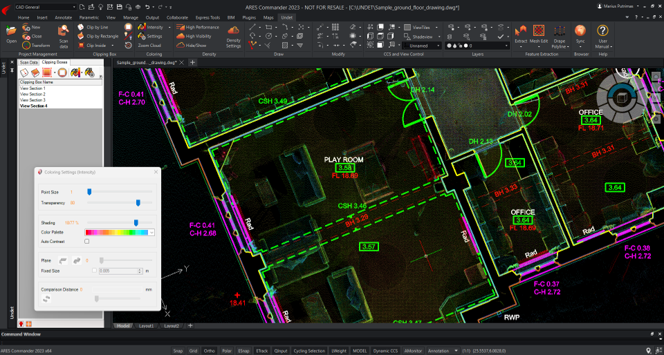Screen dimensions: 664x355
Task: Switch to the Scan Data panel tab
Action: [x=29, y=62]
